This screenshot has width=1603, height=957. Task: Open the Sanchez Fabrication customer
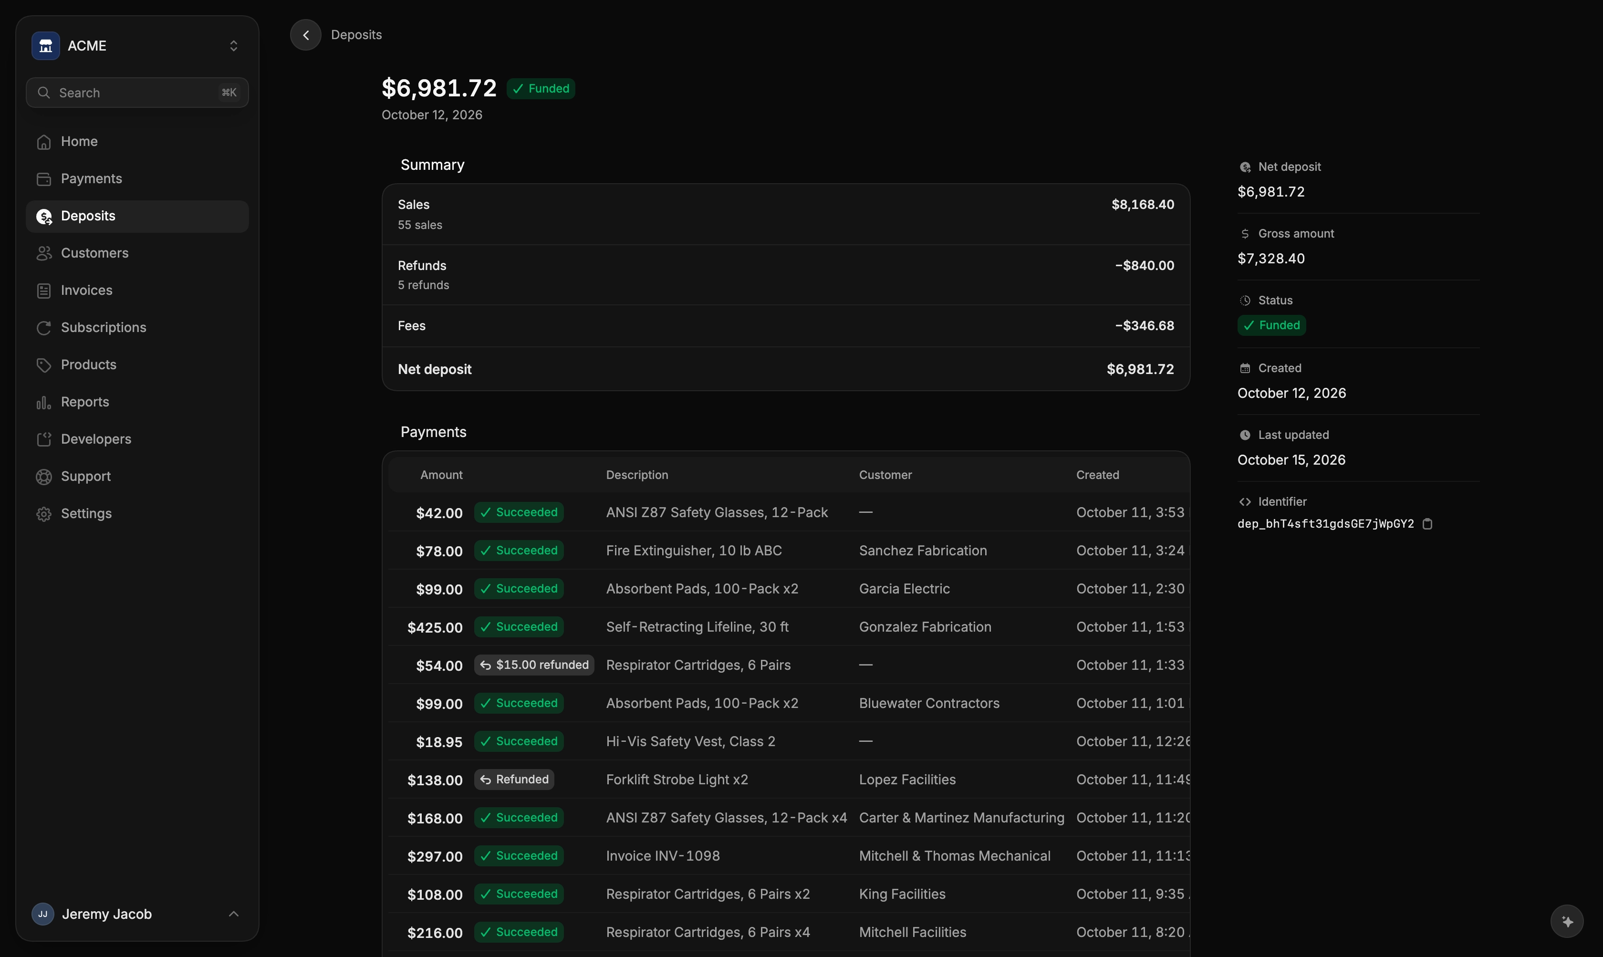923,551
